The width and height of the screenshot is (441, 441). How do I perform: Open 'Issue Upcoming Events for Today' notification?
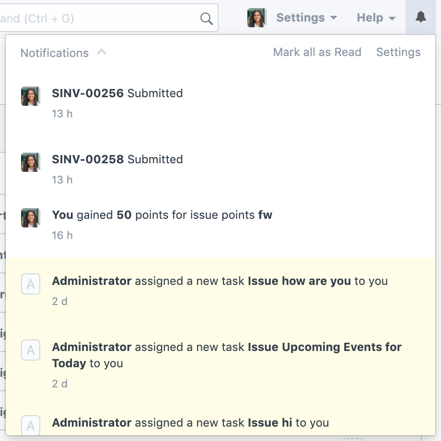[x=226, y=355]
